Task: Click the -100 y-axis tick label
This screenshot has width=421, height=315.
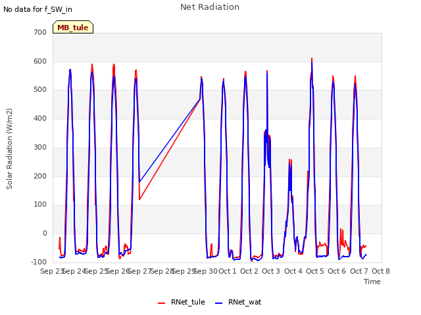Action: [39, 262]
